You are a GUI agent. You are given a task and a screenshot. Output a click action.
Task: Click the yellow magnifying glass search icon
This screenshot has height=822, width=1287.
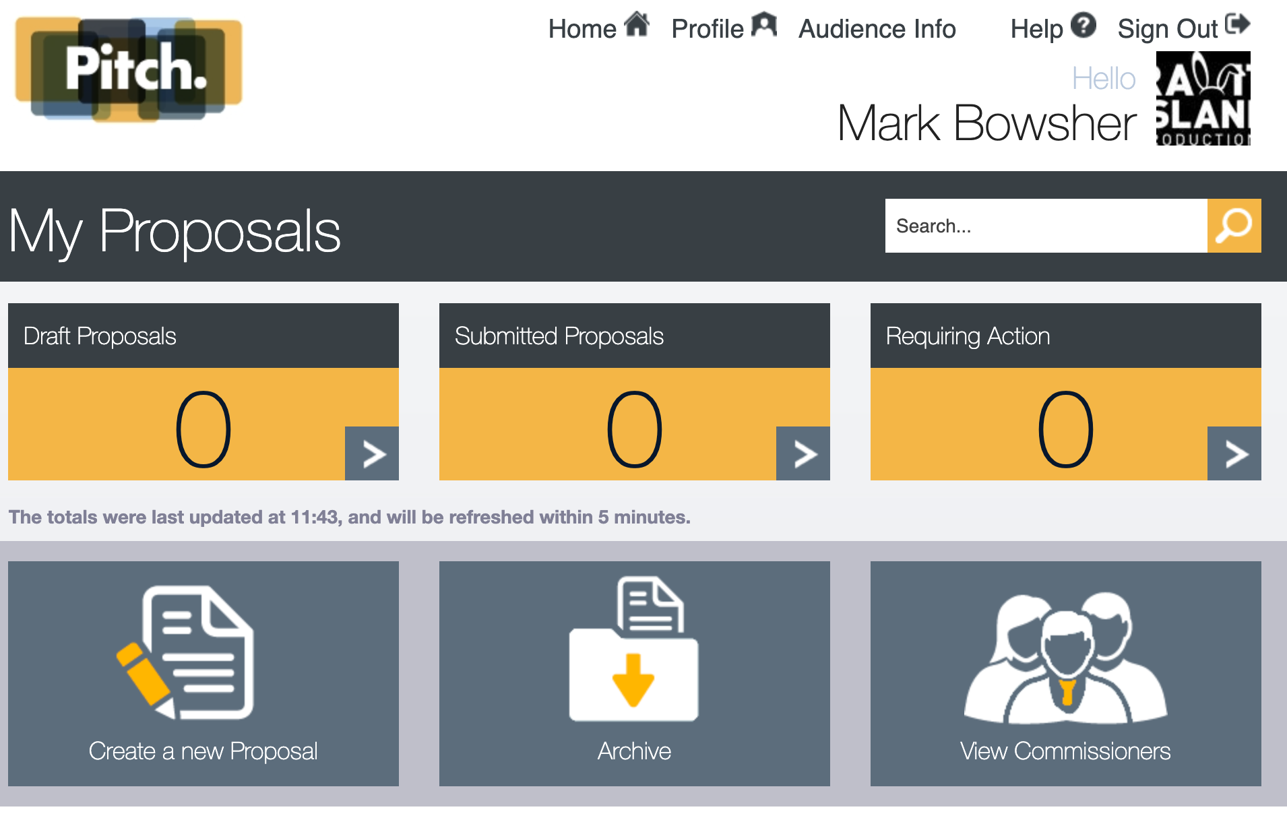coord(1234,226)
